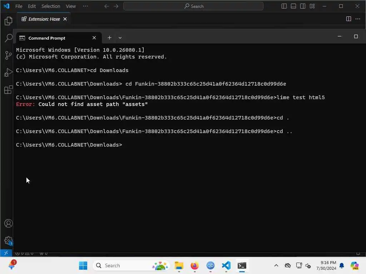Go forward with the navigation arrow

coord(116,6)
